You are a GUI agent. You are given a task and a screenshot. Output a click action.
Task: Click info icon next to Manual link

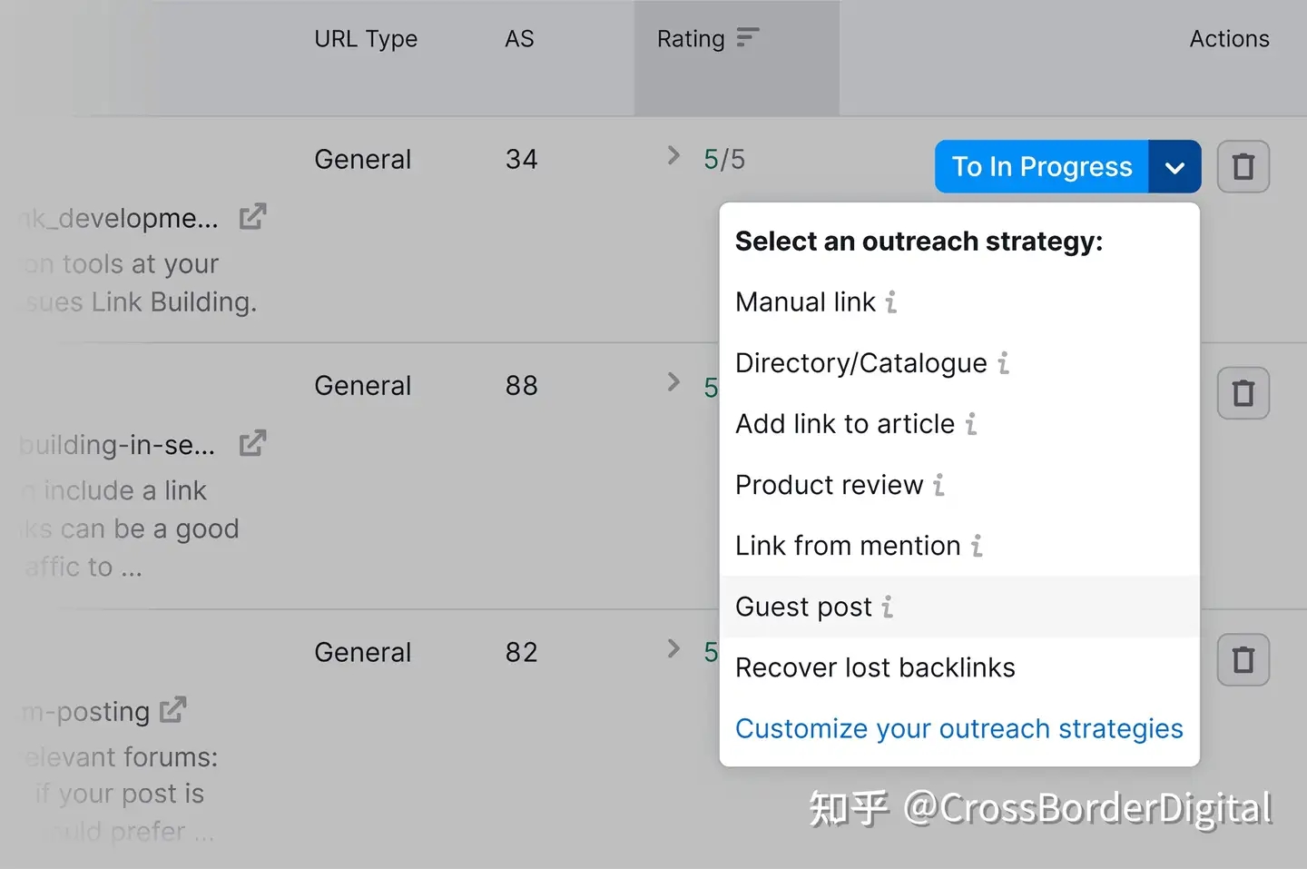891,302
